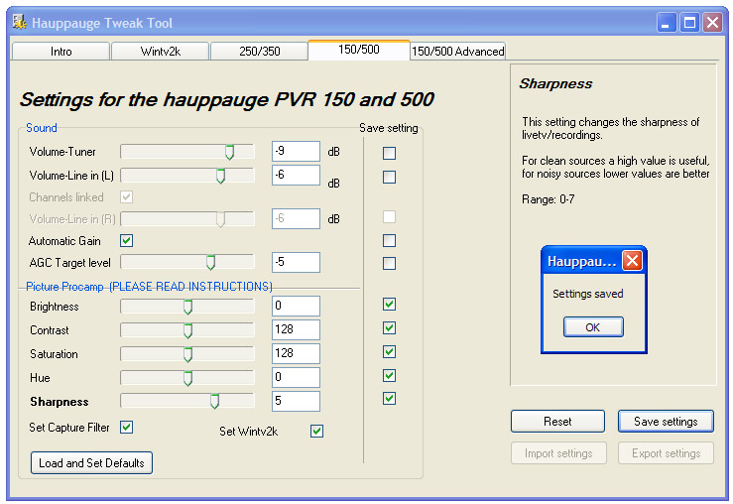Uncheck save setting for Contrast
Image resolution: width=733 pixels, height=504 pixels.
tap(389, 327)
